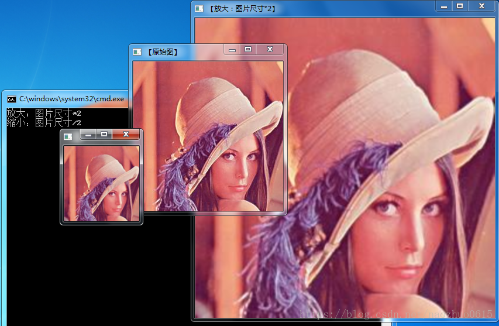Click the console line 放大: 图片尺寸*2

44,113
